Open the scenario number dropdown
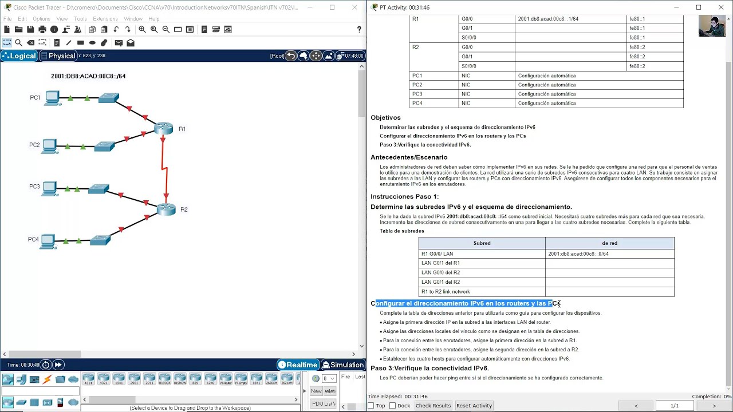 coord(329,378)
